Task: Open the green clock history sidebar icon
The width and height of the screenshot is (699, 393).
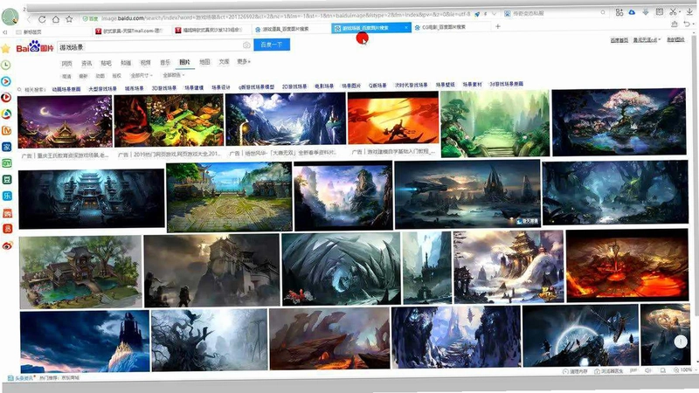Action: (6, 65)
